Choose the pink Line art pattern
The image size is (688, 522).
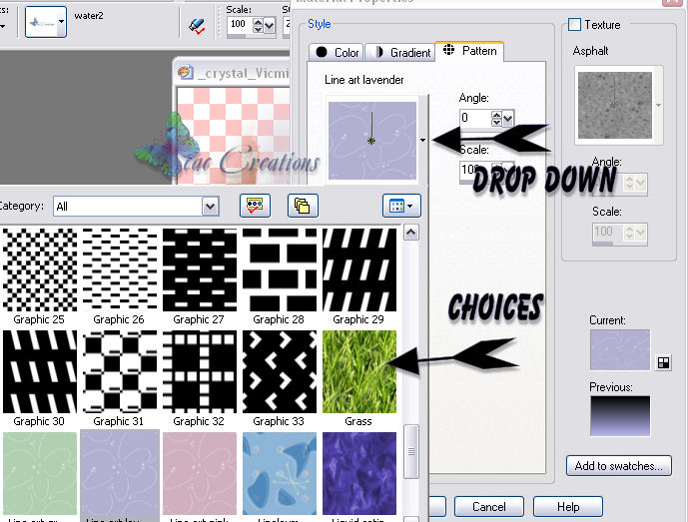coord(199,474)
